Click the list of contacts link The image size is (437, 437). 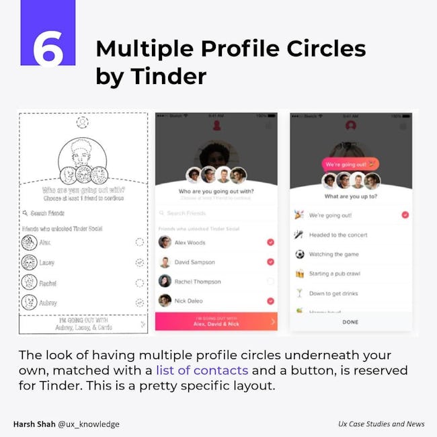click(202, 370)
